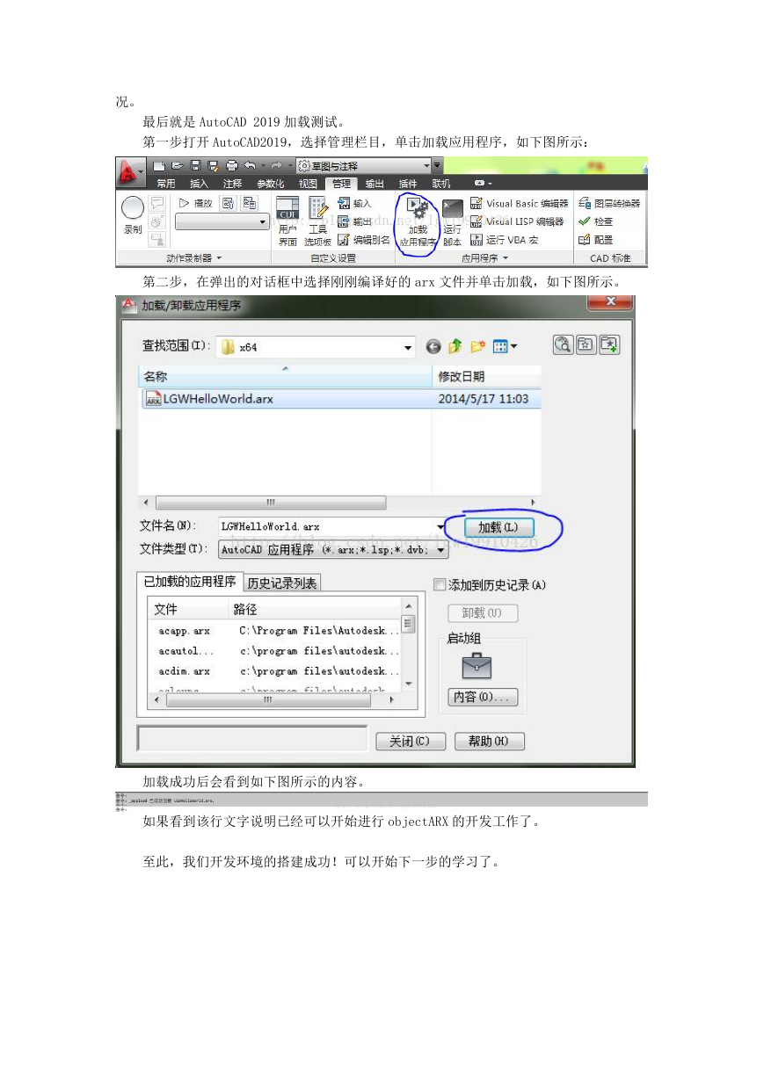Click the Back arrow icon in load dialog
764x1079 pixels.
[x=433, y=347]
